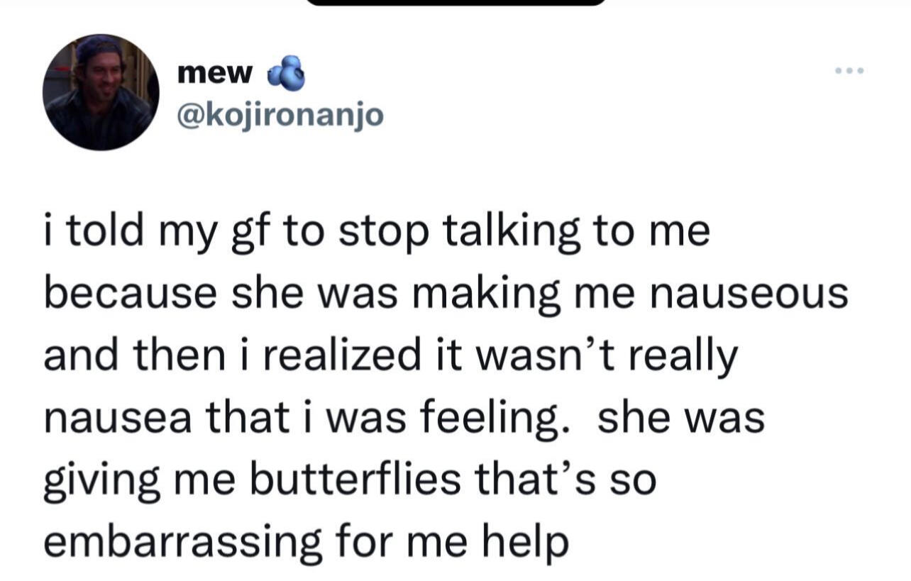Click the blueberries emoji beside mew
The height and width of the screenshot is (581, 911).
pos(286,73)
